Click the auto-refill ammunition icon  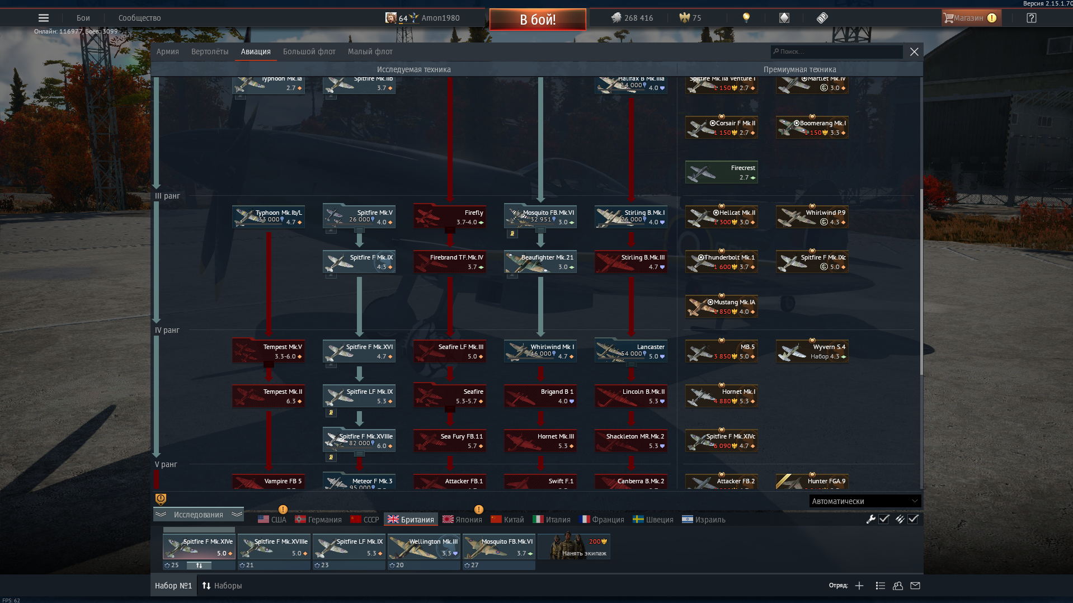point(900,519)
